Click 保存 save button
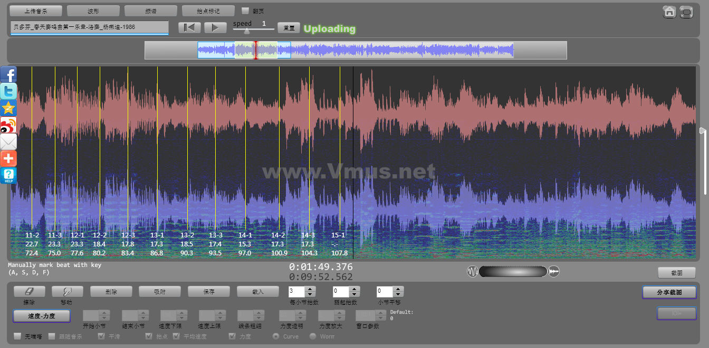Viewport: 709px width, 348px height. coord(209,291)
